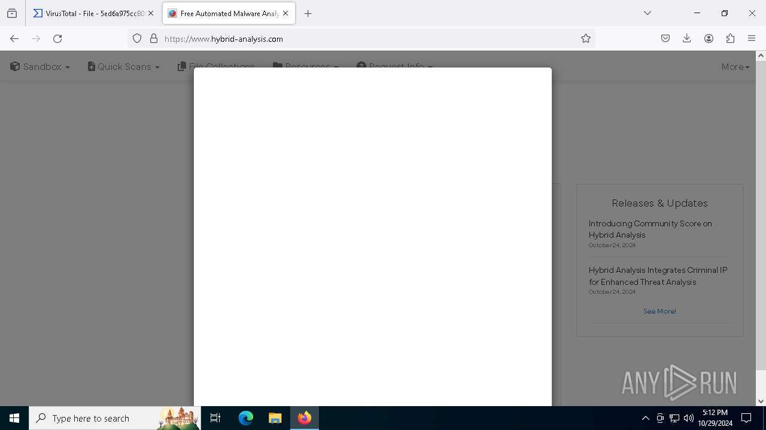Click page scrollbar down arrow
This screenshot has width=766, height=430.
[761, 401]
